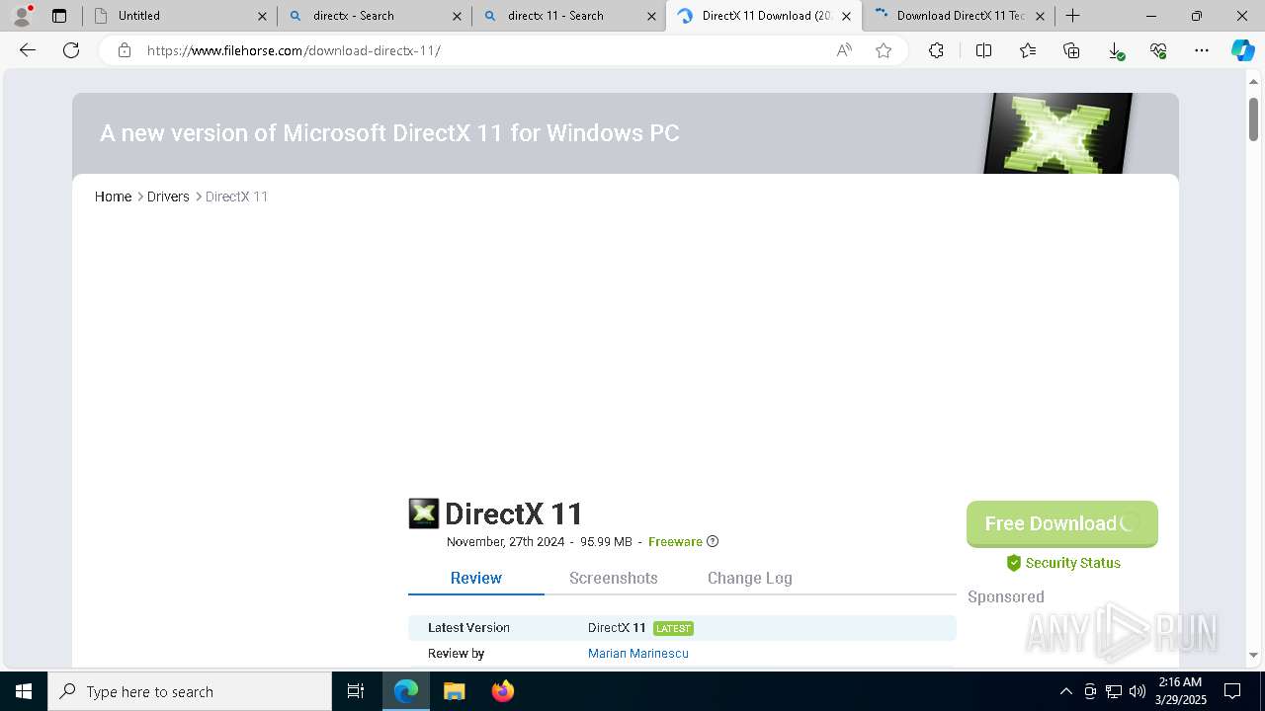Click the scrollbar down arrow

coord(1253,655)
